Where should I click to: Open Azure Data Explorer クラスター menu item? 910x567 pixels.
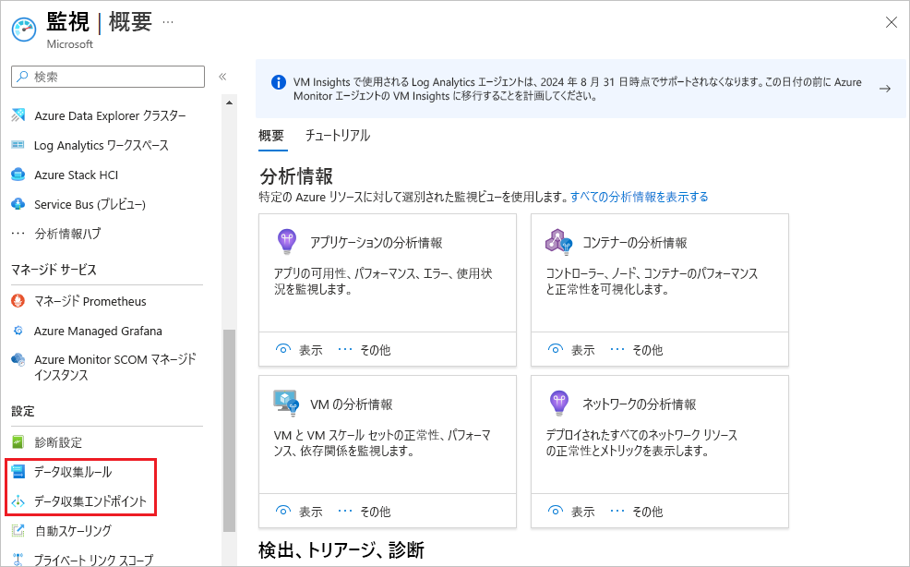(110, 115)
